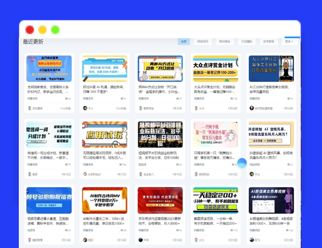Open the 高铁火车折扣代订 thumbnail

(x=49, y=68)
